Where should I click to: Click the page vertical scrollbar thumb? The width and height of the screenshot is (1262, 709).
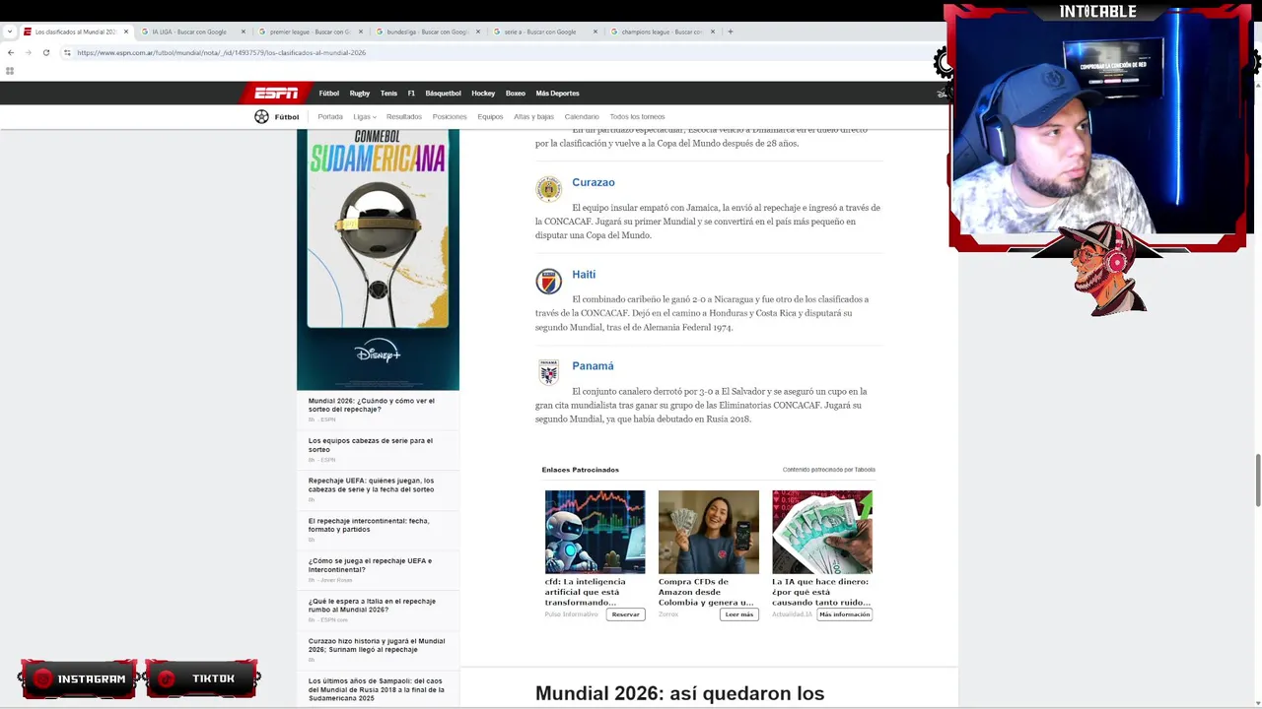(x=1257, y=479)
